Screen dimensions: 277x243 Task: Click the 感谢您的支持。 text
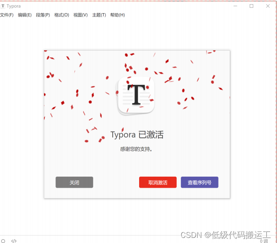(136, 149)
